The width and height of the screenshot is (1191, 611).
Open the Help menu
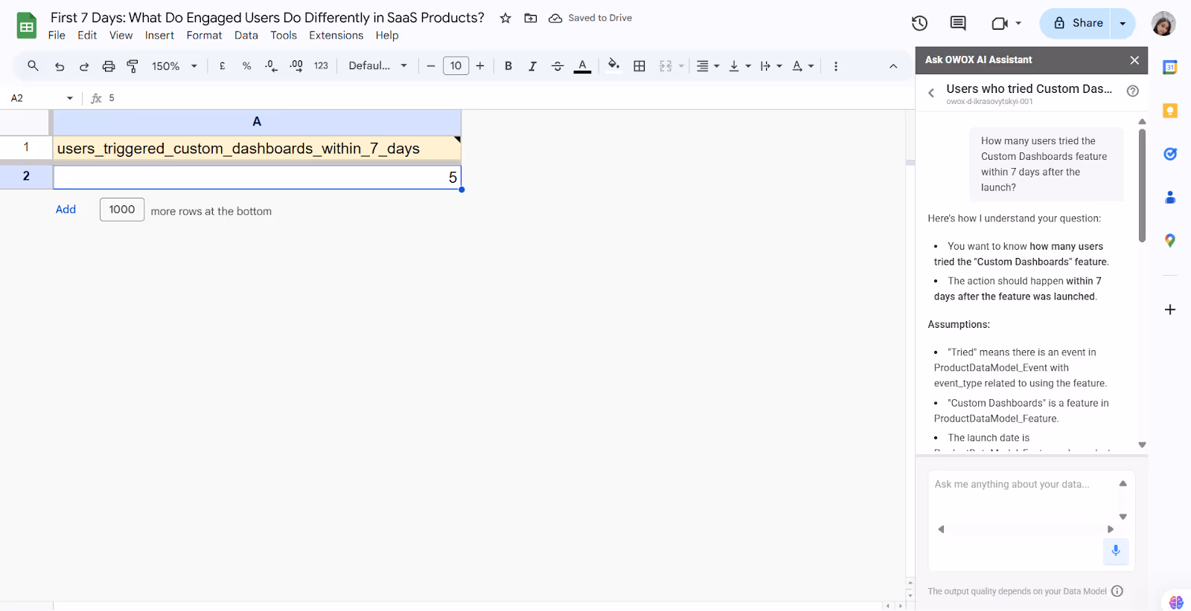(387, 35)
